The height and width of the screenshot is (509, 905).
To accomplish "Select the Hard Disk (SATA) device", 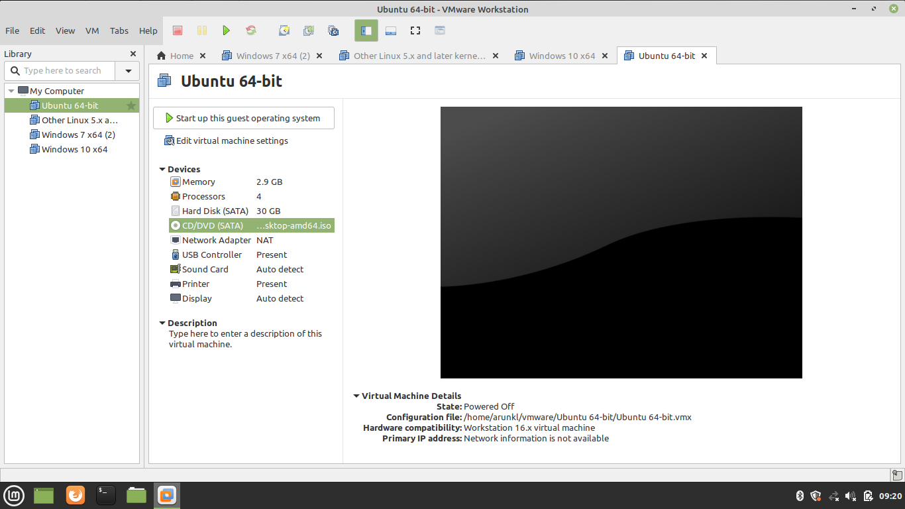I will click(252, 211).
